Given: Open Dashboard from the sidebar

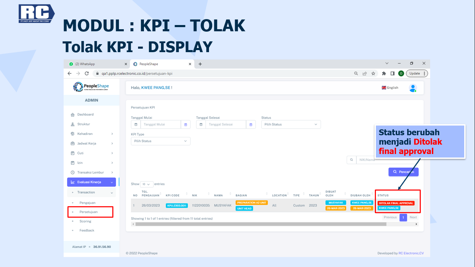Looking at the screenshot, I should coord(85,114).
